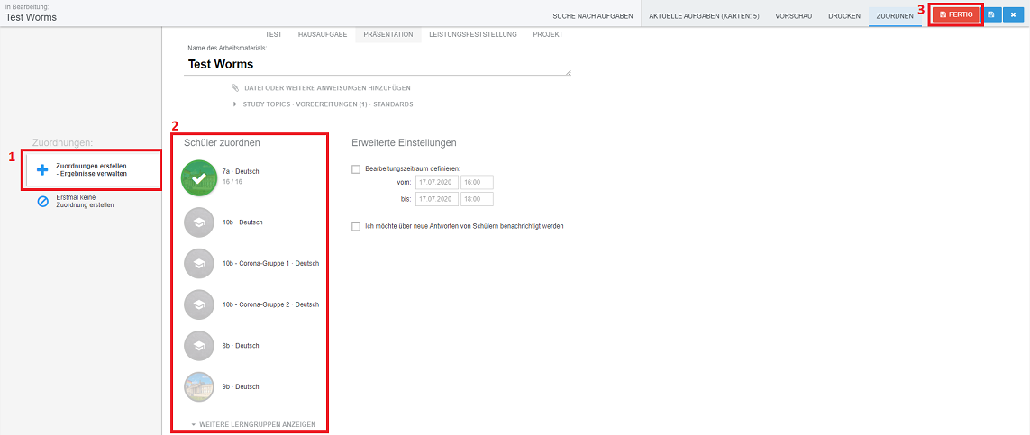Screen dimensions: 1030x435
Task: Click Datei oder weitere Anweisungen hinzufügen link
Action: point(328,88)
